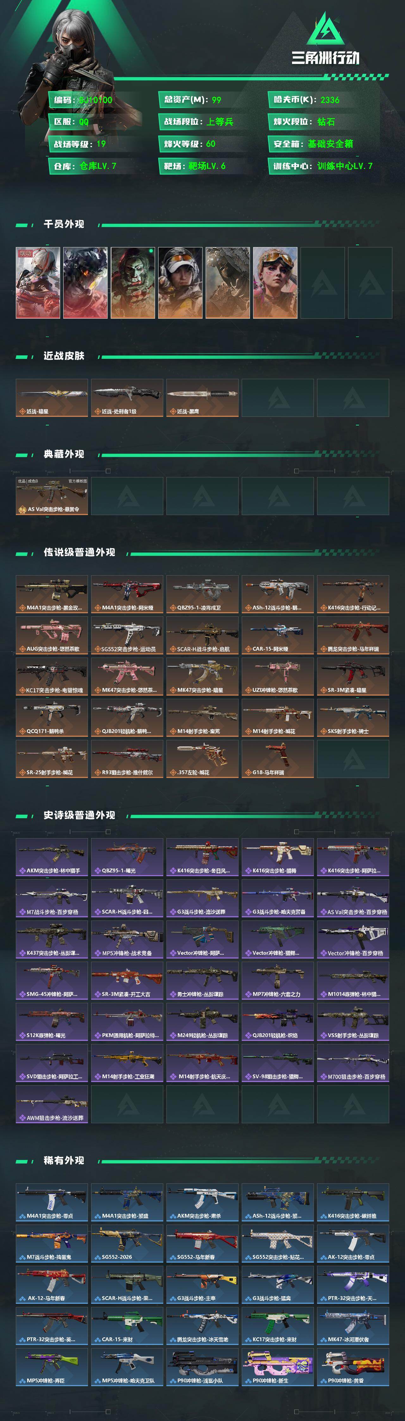Open the AWM狙击步枪-流沙迷踪 epic skin
Screen dimensions: 405x1421
tap(52, 1104)
